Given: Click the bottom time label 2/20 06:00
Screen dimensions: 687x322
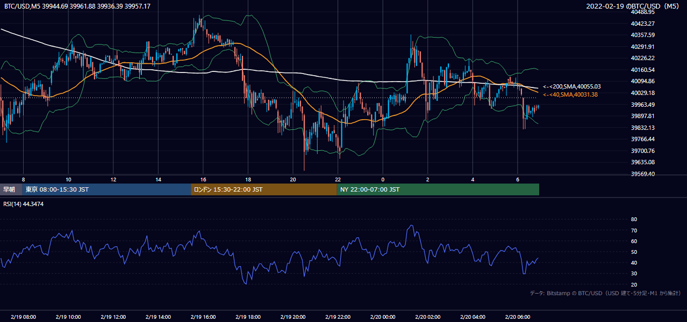Looking at the screenshot, I should click(517, 317).
